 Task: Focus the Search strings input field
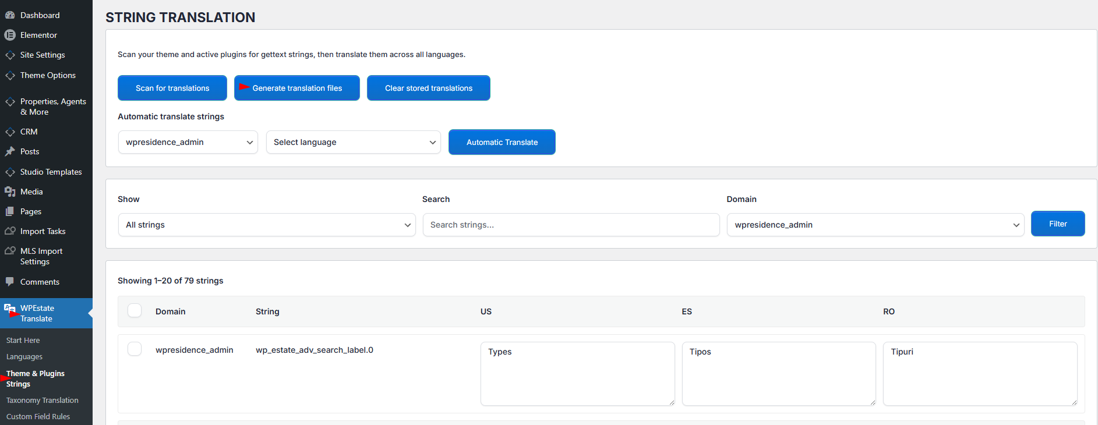571,225
